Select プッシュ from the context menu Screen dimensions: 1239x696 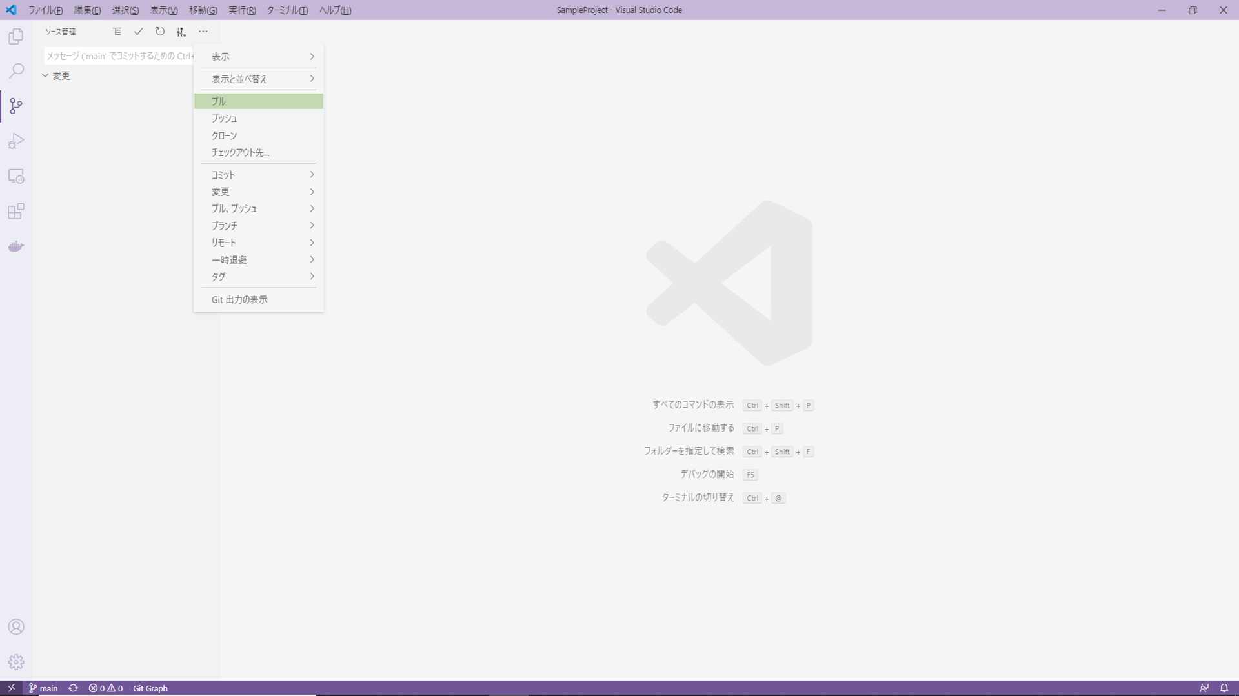(259, 118)
